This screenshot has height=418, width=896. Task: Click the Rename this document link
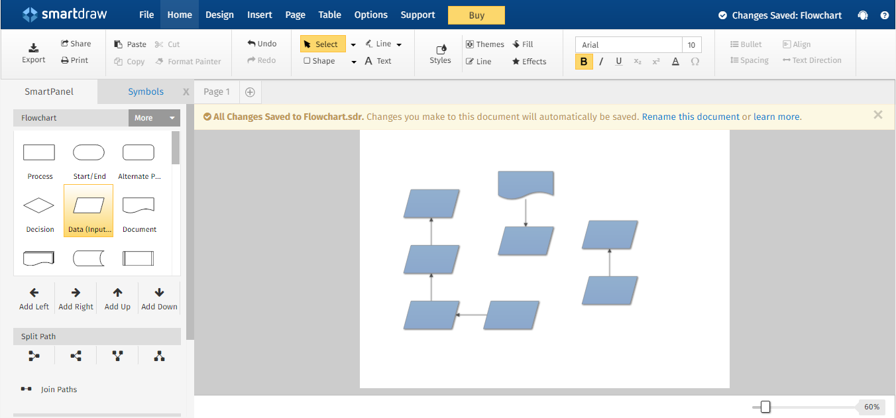(691, 117)
